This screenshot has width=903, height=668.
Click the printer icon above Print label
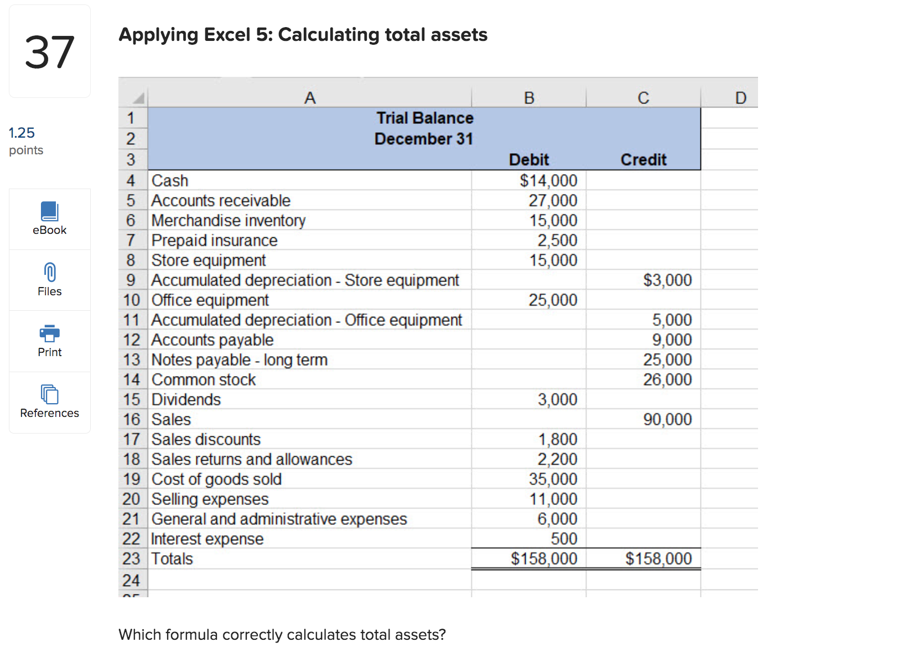tap(49, 332)
